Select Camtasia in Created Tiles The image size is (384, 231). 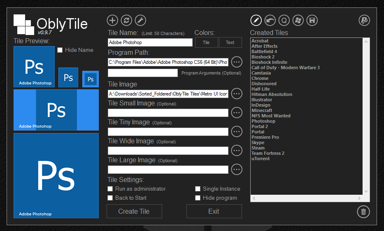[261, 73]
